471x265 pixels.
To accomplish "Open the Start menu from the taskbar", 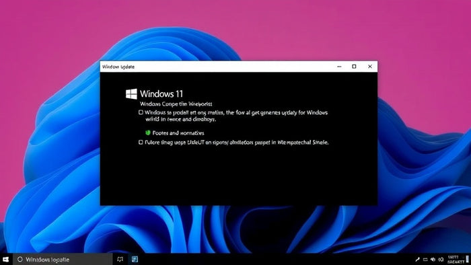I will point(5,260).
